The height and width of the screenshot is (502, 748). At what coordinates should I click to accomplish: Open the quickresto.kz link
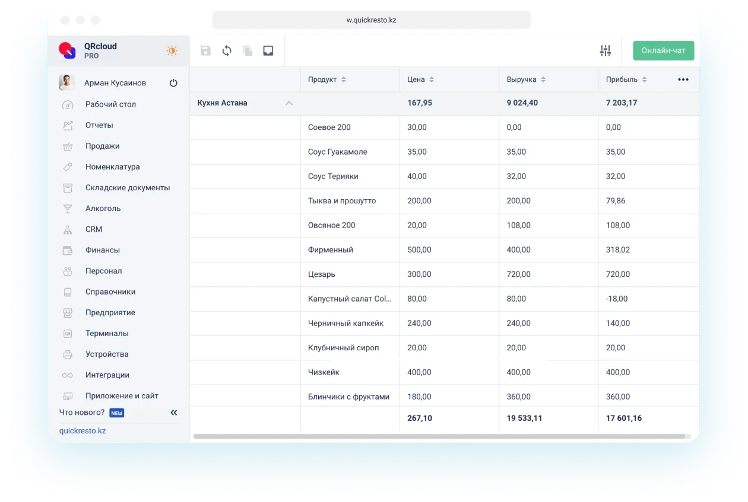coord(83,431)
